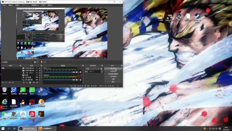The height and width of the screenshot is (131, 232).
Task: Toggle visibility of the Image source
Action: [37, 75]
